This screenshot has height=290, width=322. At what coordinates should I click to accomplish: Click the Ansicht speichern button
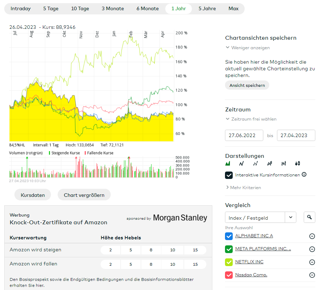pos(247,85)
